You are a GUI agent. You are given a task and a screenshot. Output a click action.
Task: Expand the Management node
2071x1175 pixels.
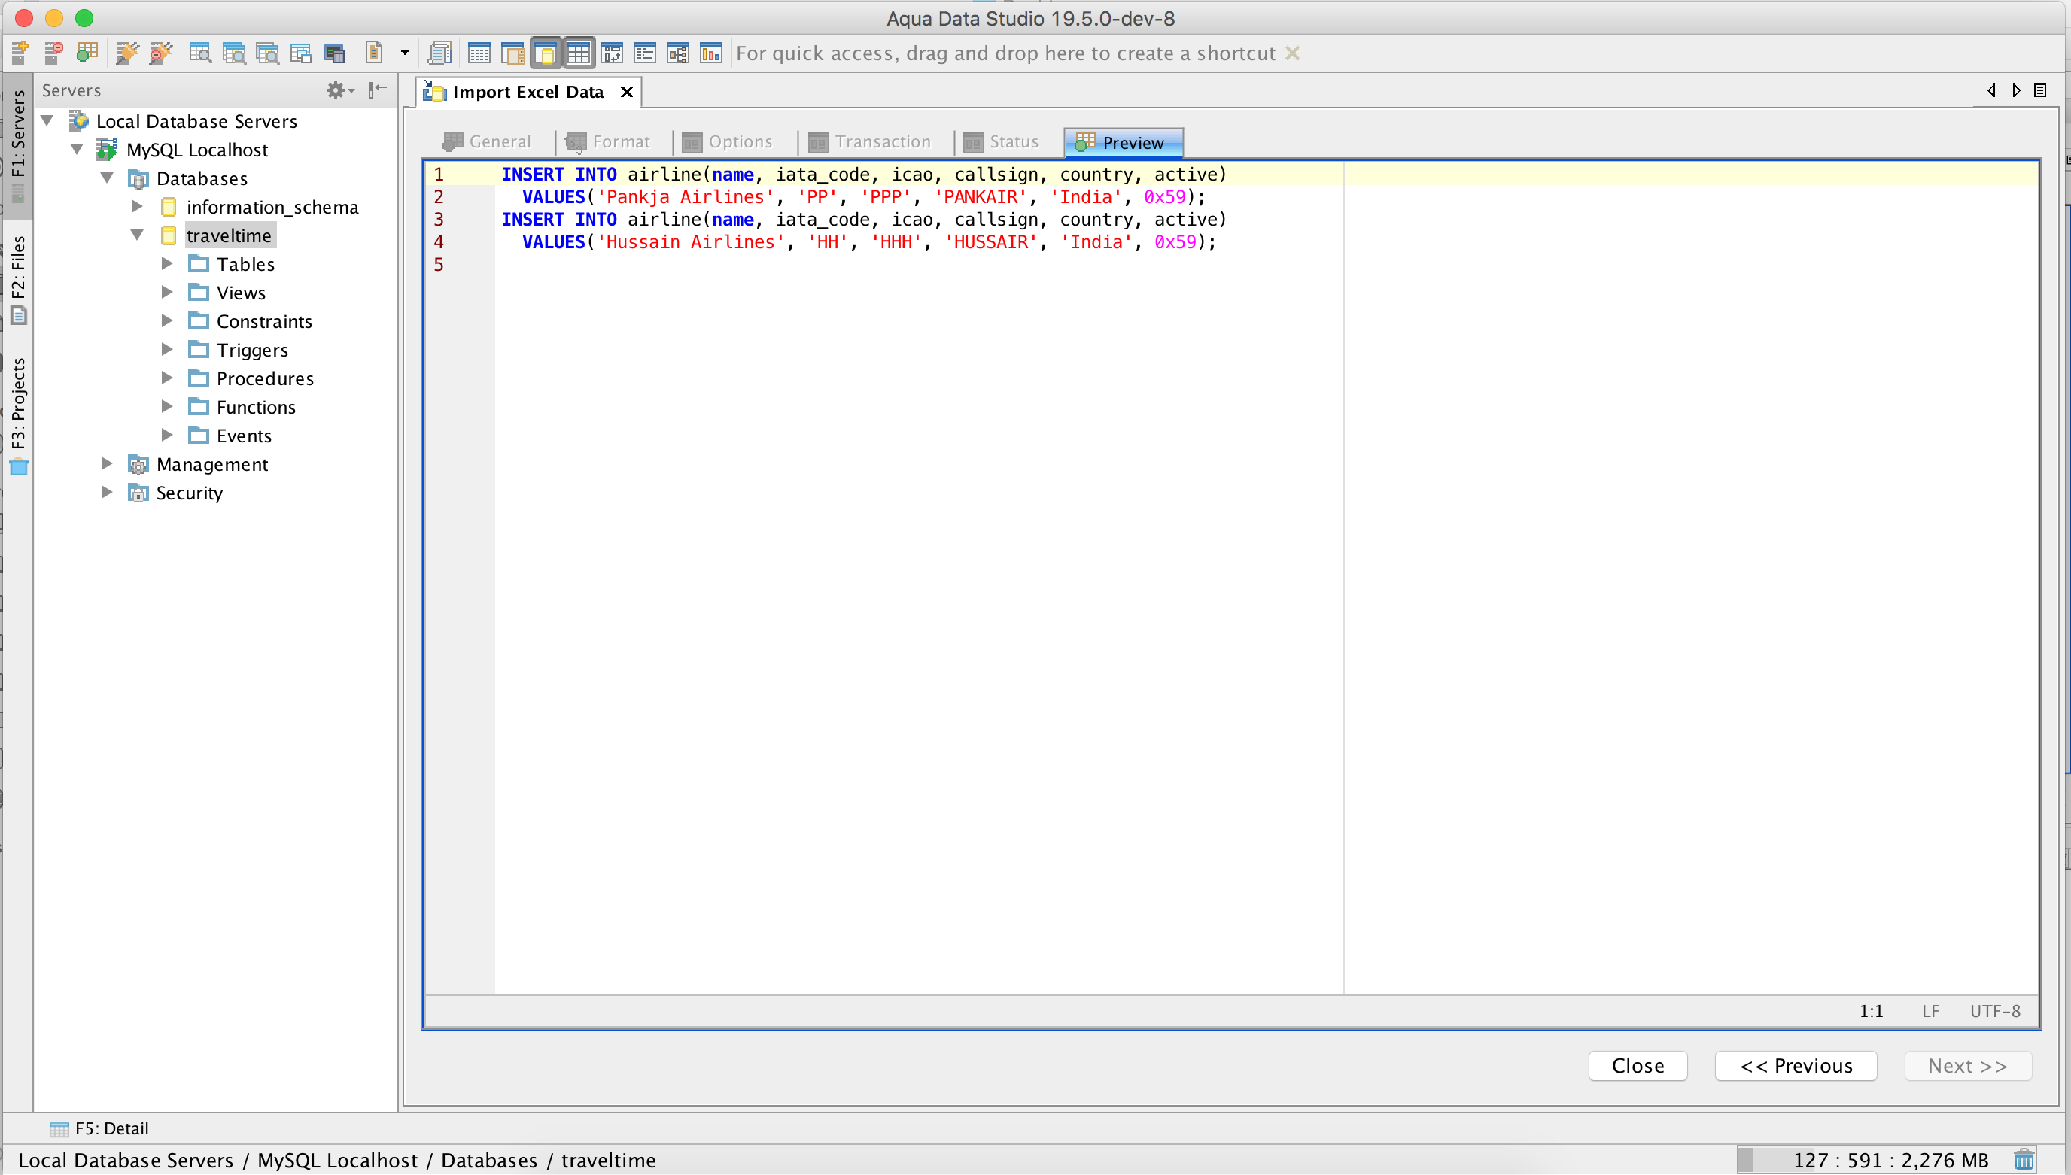(107, 463)
